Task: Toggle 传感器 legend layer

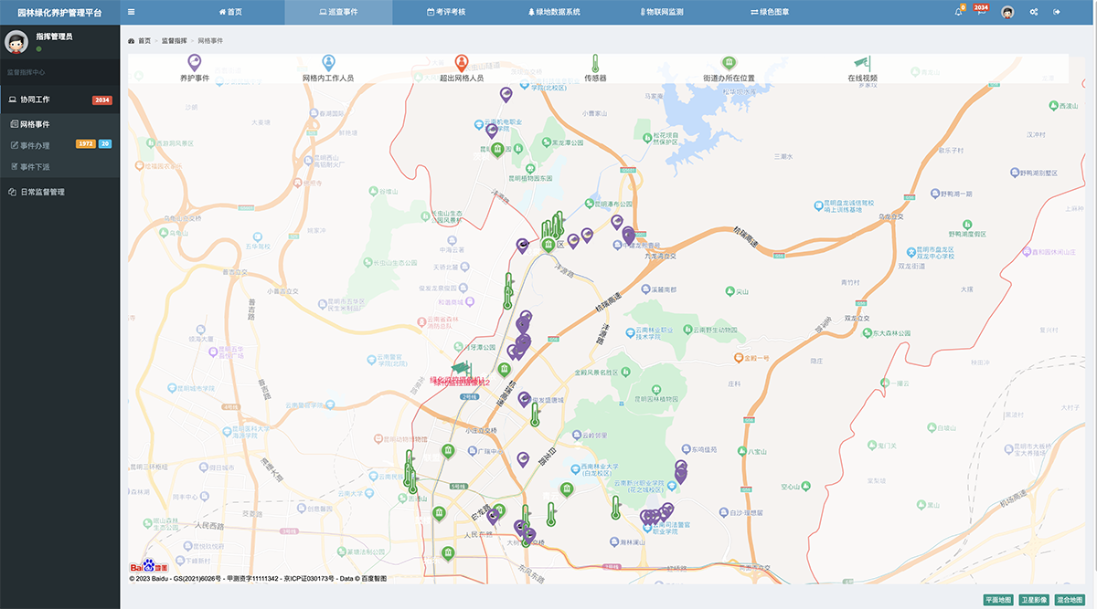Action: [x=595, y=68]
